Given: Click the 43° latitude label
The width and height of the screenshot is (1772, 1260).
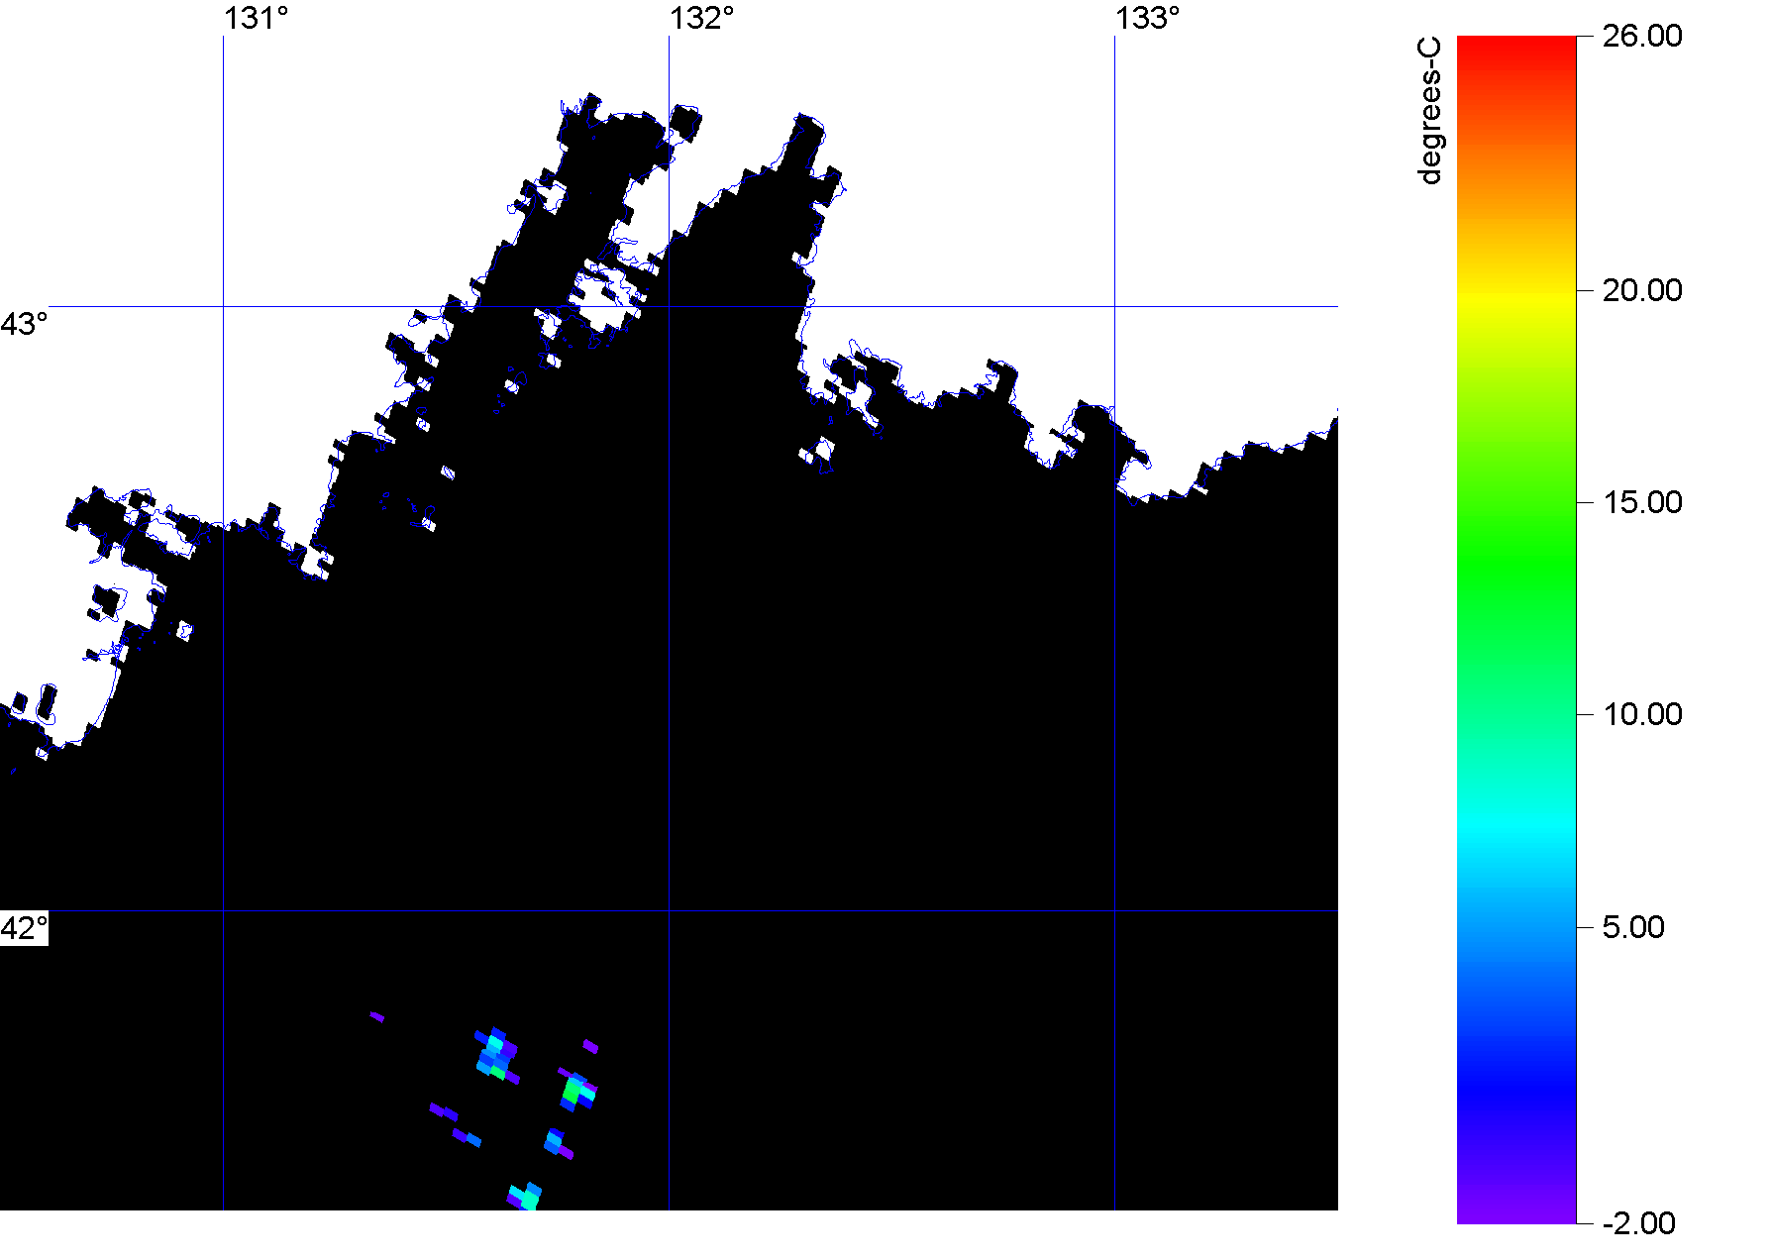Looking at the screenshot, I should coord(24,324).
